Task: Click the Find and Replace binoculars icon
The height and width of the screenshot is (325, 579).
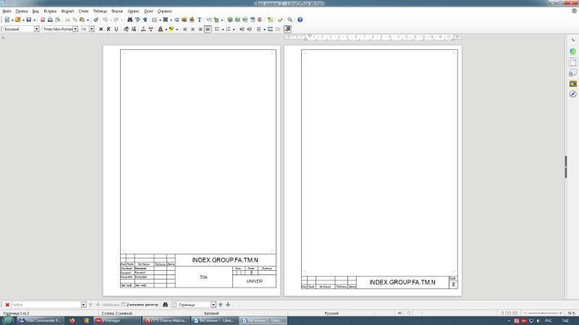Action: click(x=130, y=19)
